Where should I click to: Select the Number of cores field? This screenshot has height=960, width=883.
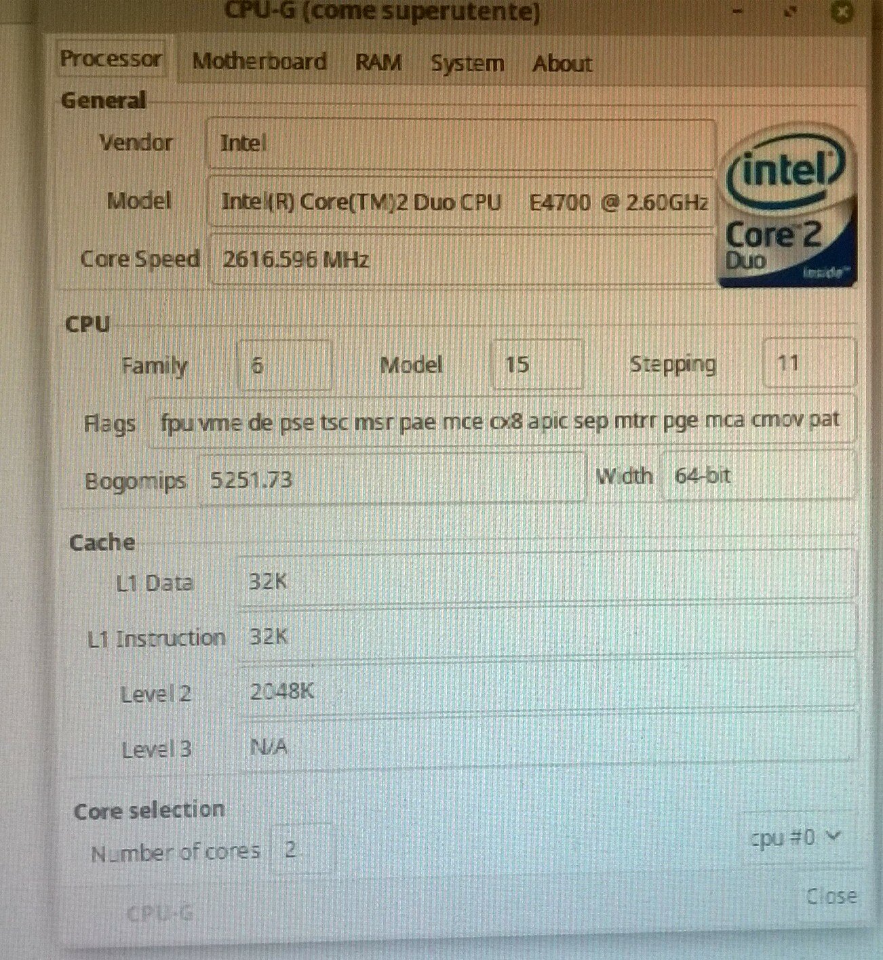(301, 849)
